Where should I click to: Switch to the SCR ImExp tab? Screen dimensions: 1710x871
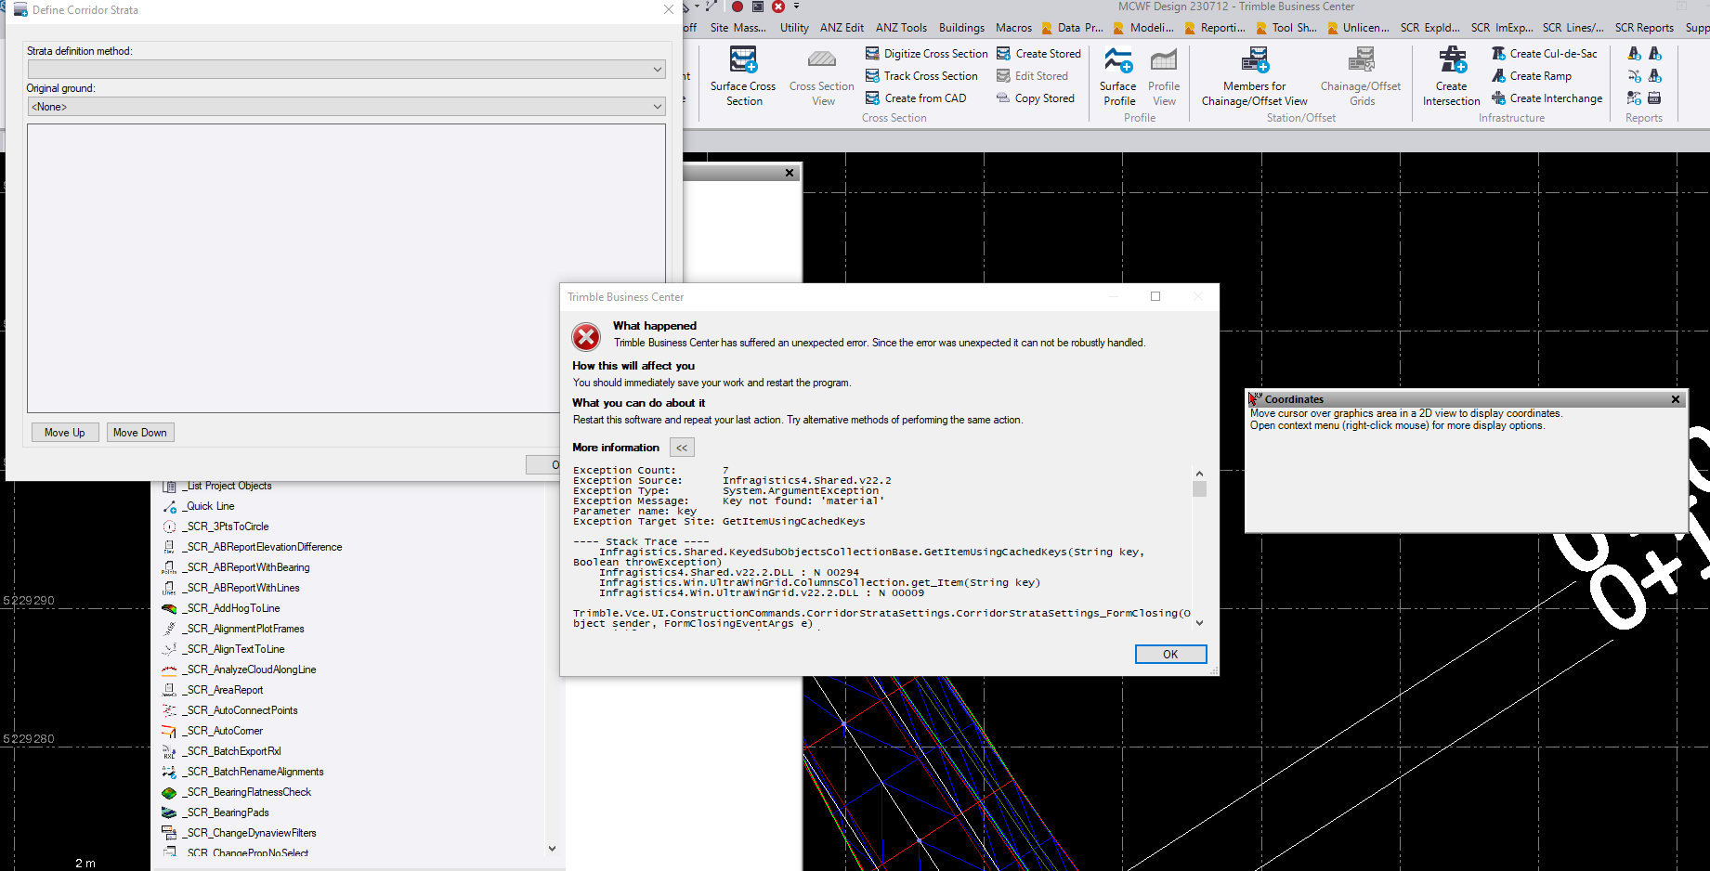pos(1501,28)
